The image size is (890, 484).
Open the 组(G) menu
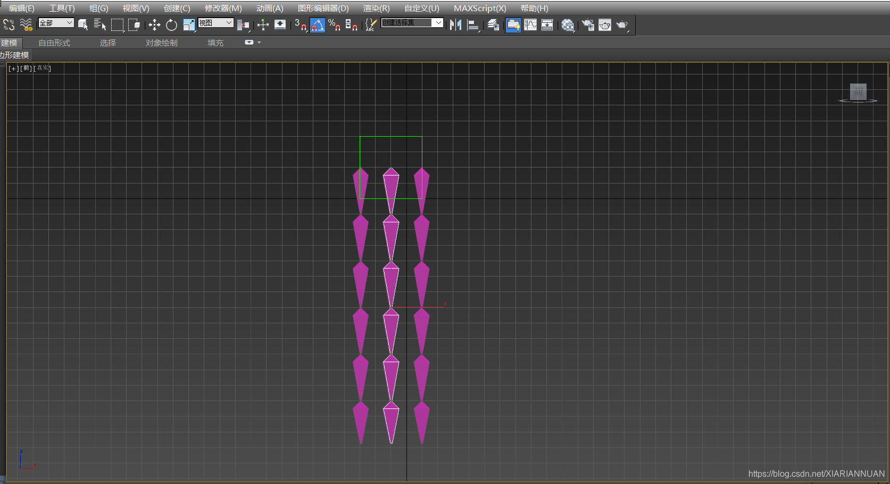pos(99,9)
